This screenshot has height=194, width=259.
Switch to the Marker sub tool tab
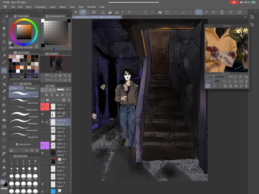(31, 89)
